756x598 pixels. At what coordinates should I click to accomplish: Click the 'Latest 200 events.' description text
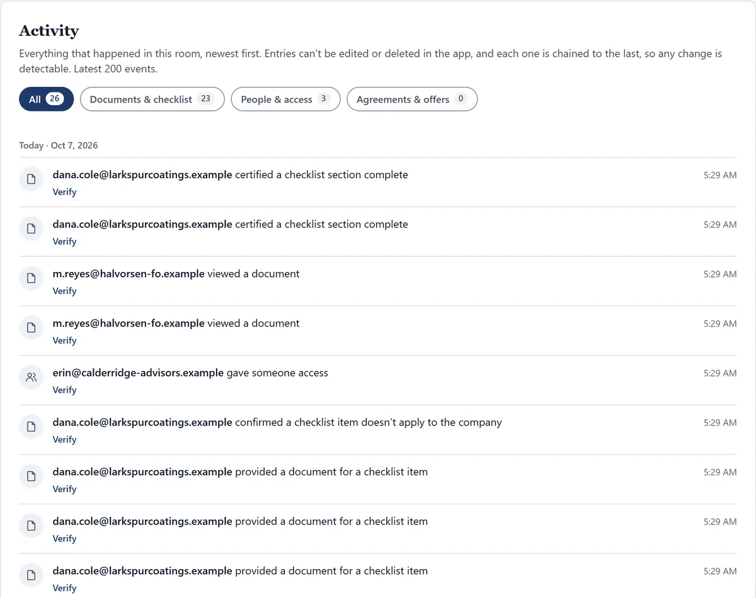[116, 69]
